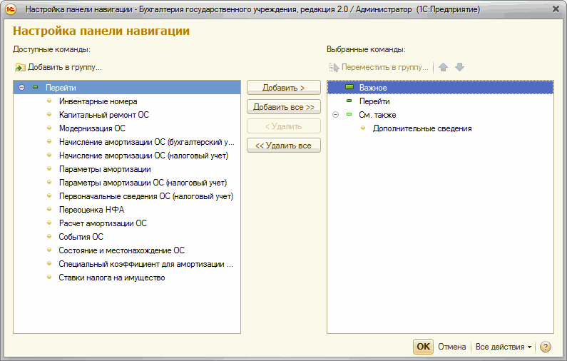567x361 pixels.
Task: Click the move up arrow icon
Action: [444, 67]
